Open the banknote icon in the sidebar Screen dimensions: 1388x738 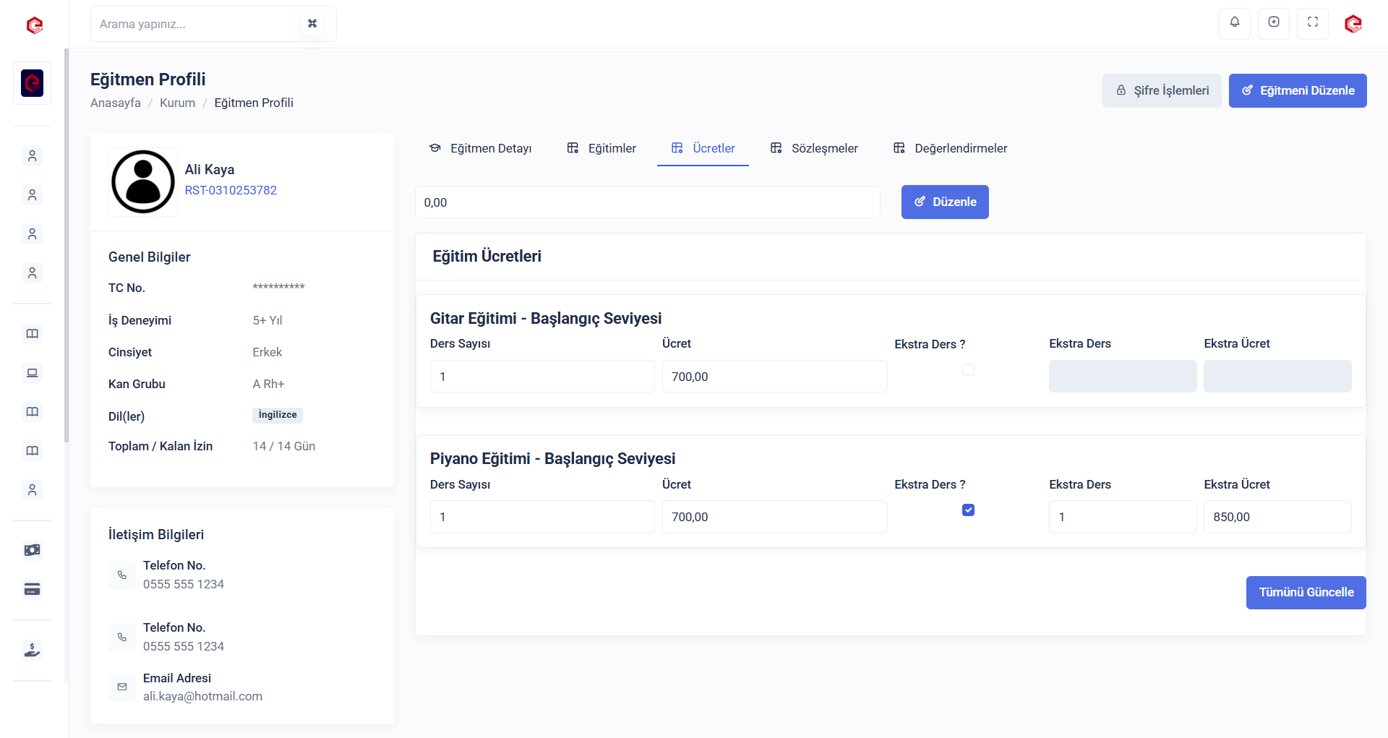[x=32, y=550]
